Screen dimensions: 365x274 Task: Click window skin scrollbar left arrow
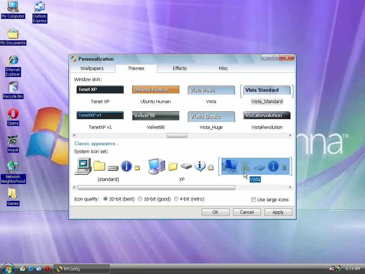(x=74, y=135)
